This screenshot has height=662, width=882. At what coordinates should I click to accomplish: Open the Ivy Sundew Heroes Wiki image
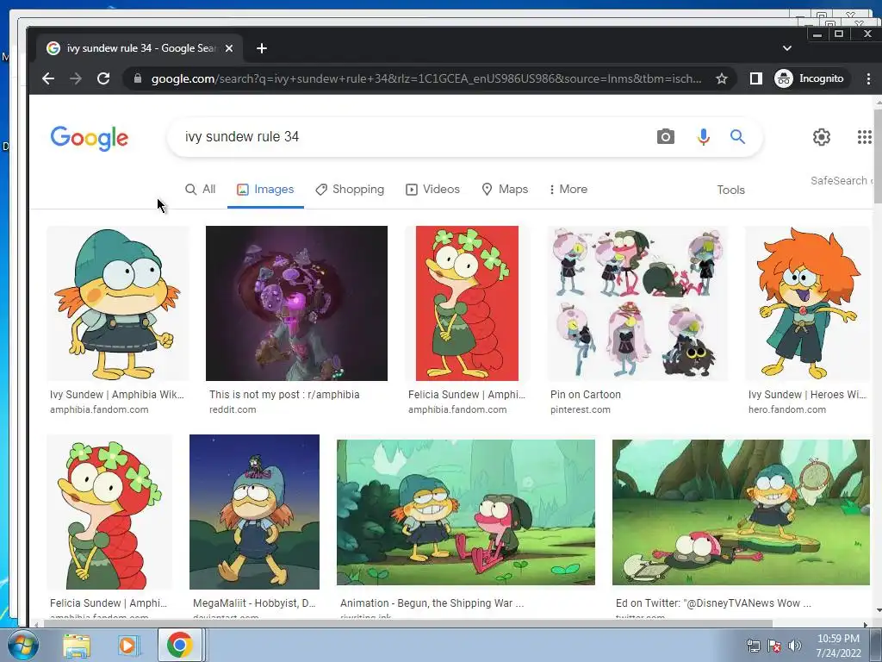point(808,303)
